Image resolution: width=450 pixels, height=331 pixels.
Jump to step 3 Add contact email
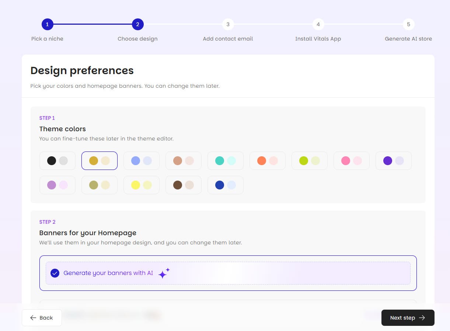click(228, 25)
